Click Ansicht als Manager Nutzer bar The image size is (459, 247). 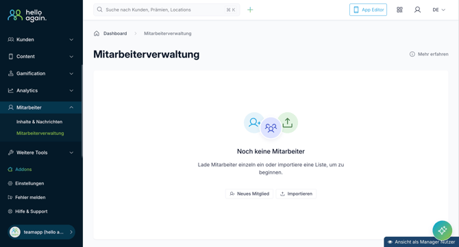click(x=421, y=242)
